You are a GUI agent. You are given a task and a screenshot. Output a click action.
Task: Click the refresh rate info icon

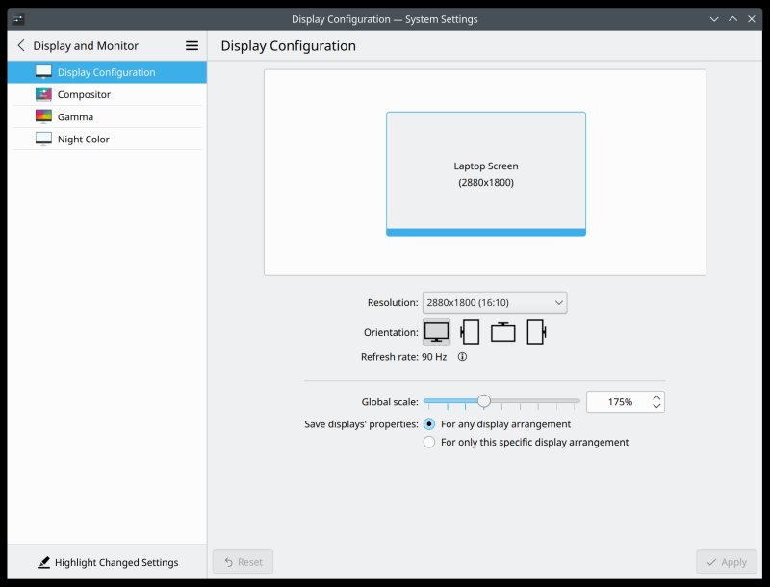point(462,356)
